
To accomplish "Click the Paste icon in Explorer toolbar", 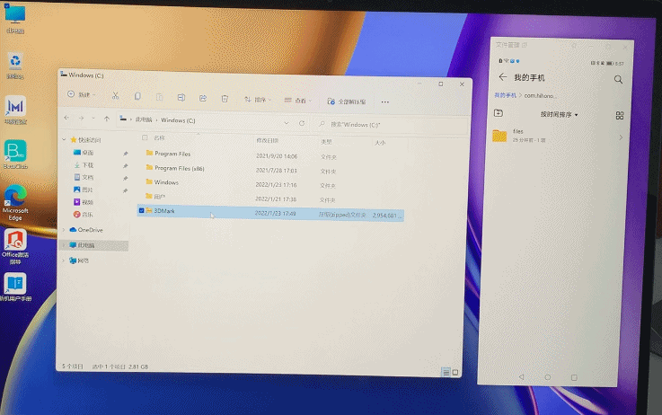I will click(x=159, y=97).
